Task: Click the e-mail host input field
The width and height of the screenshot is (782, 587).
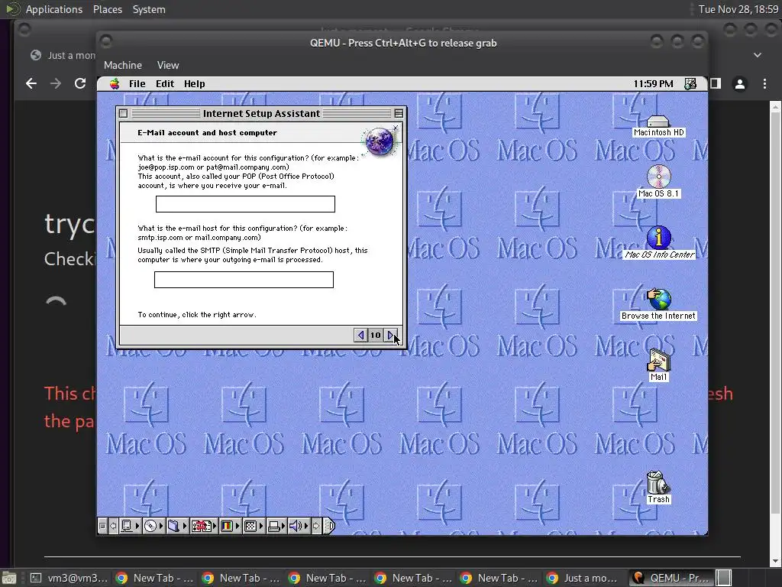Action: click(x=244, y=280)
